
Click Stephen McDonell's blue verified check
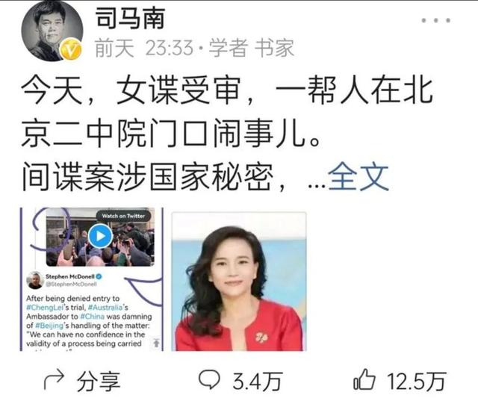click(x=99, y=277)
